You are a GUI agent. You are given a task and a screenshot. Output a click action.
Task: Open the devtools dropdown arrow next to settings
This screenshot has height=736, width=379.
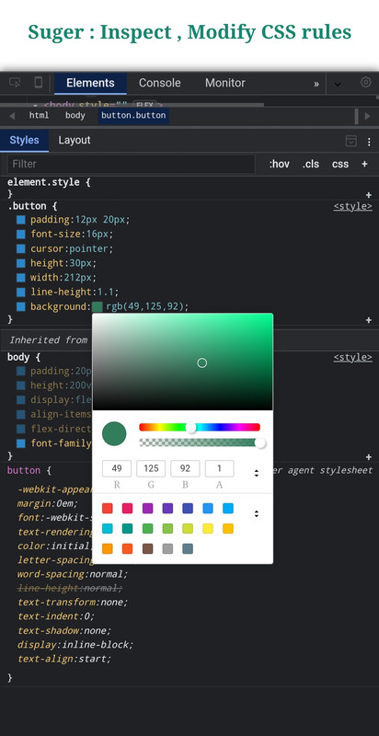pos(338,84)
